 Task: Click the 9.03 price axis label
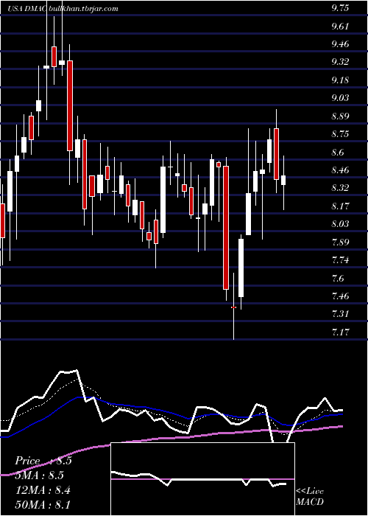pos(340,98)
